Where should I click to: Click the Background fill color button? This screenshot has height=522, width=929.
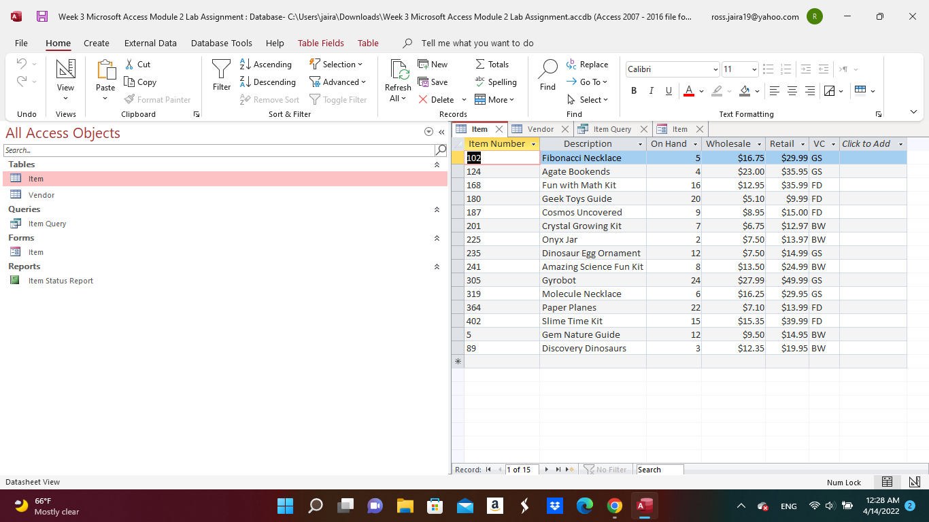tap(745, 90)
